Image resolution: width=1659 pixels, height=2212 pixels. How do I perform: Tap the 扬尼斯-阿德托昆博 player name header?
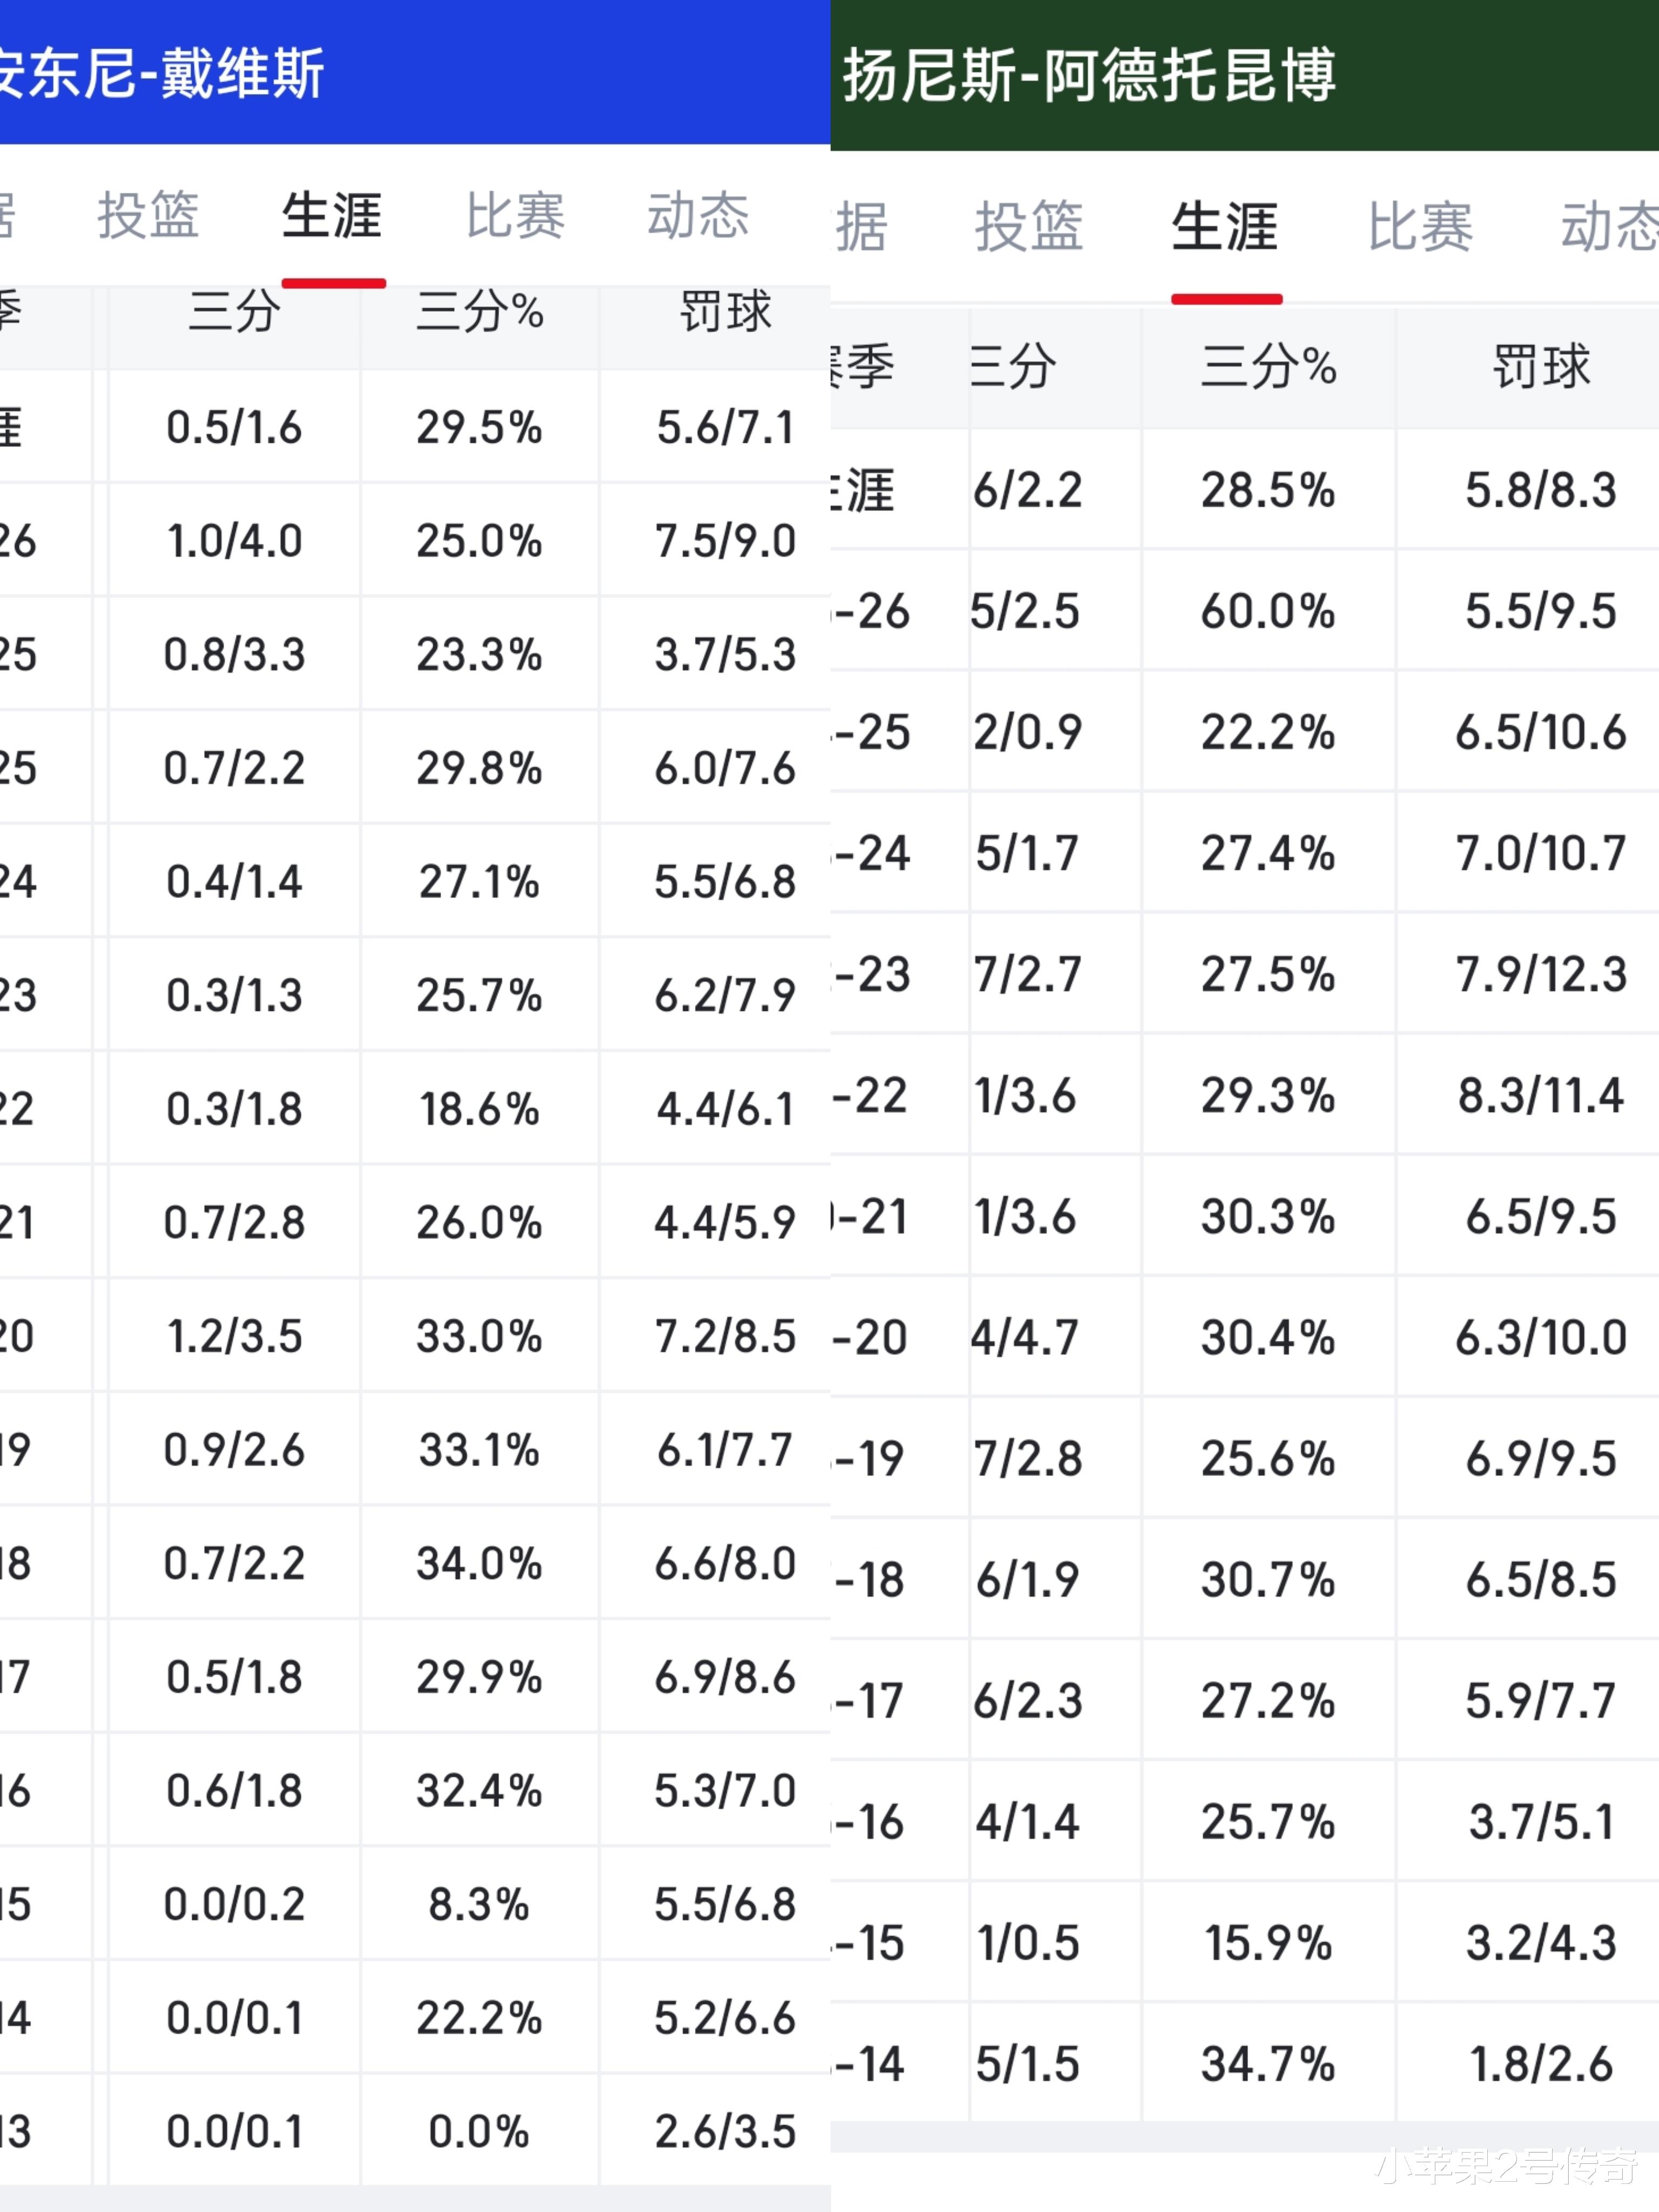pos(1088,76)
